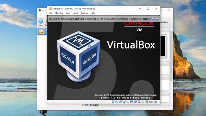
Task: Click the VirtualBox Manager title bar icon
Action: pos(40,10)
